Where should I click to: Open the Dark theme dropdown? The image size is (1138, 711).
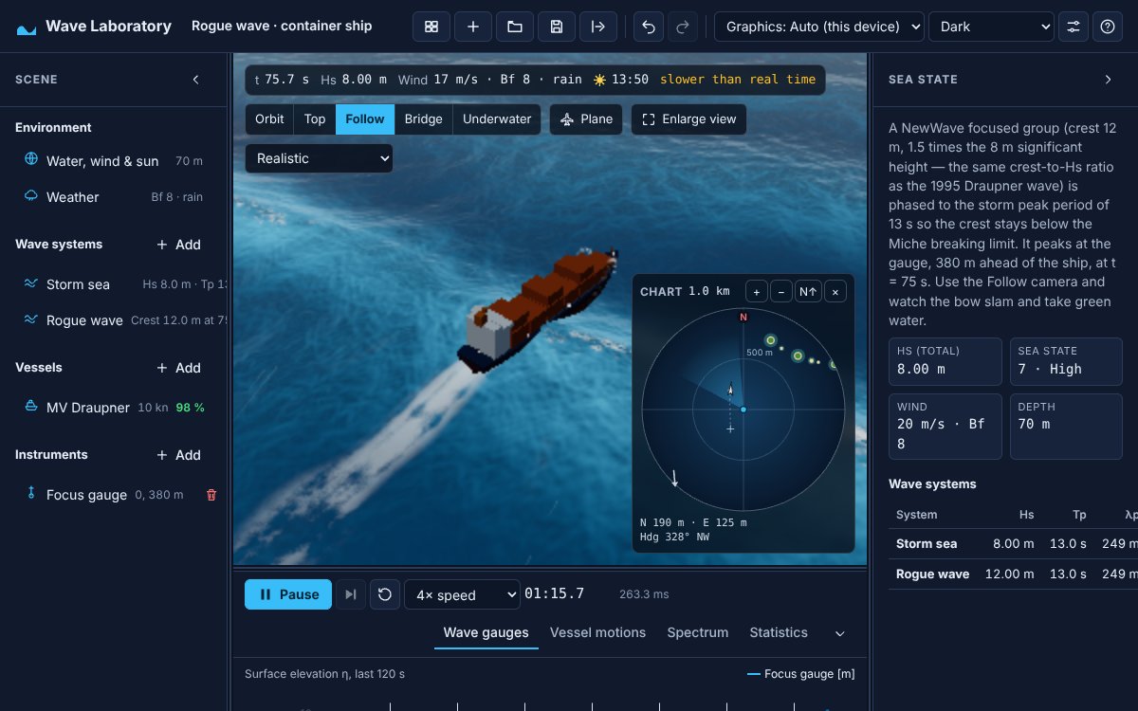coord(991,27)
